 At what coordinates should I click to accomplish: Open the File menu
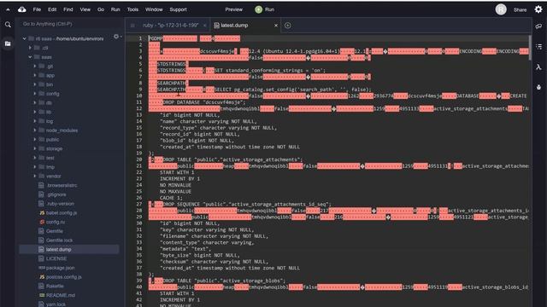point(37,9)
